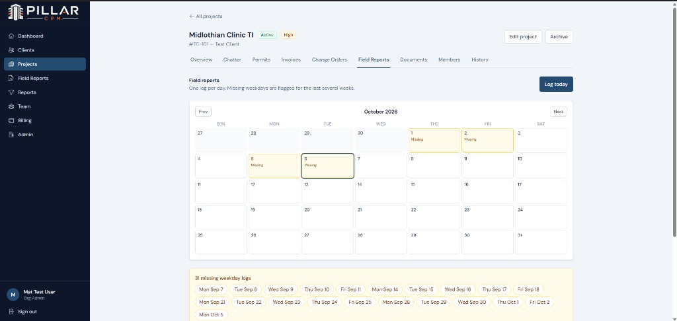Select October 5 missing day cell
Viewport: 677px width, 321px height.
274,166
